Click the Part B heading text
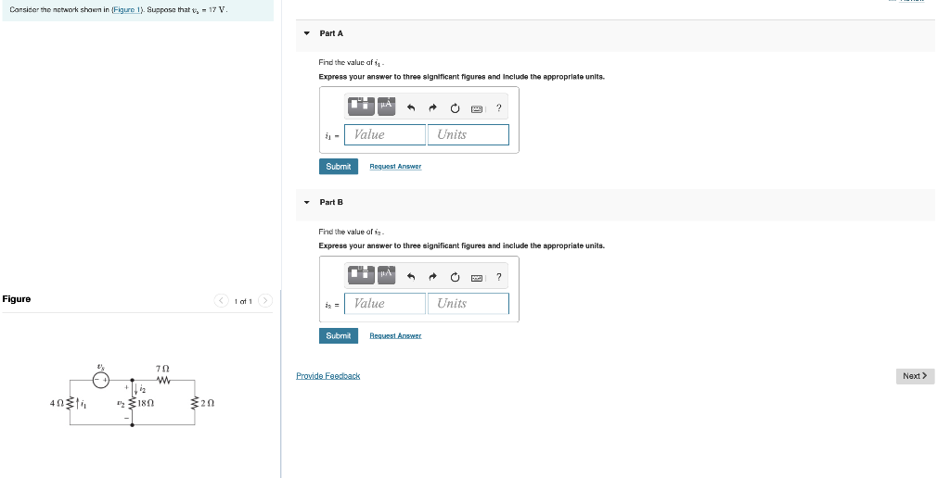This screenshot has width=950, height=478. pos(331,202)
